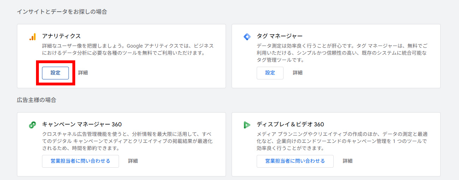The height and width of the screenshot is (180, 459).
Task: Select the タグ マネージャー card title
Action: tap(280, 36)
